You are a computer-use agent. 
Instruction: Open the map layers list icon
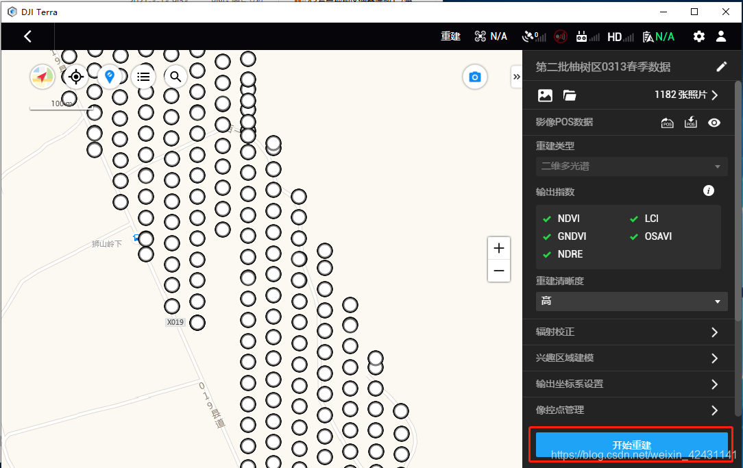pyautogui.click(x=143, y=77)
